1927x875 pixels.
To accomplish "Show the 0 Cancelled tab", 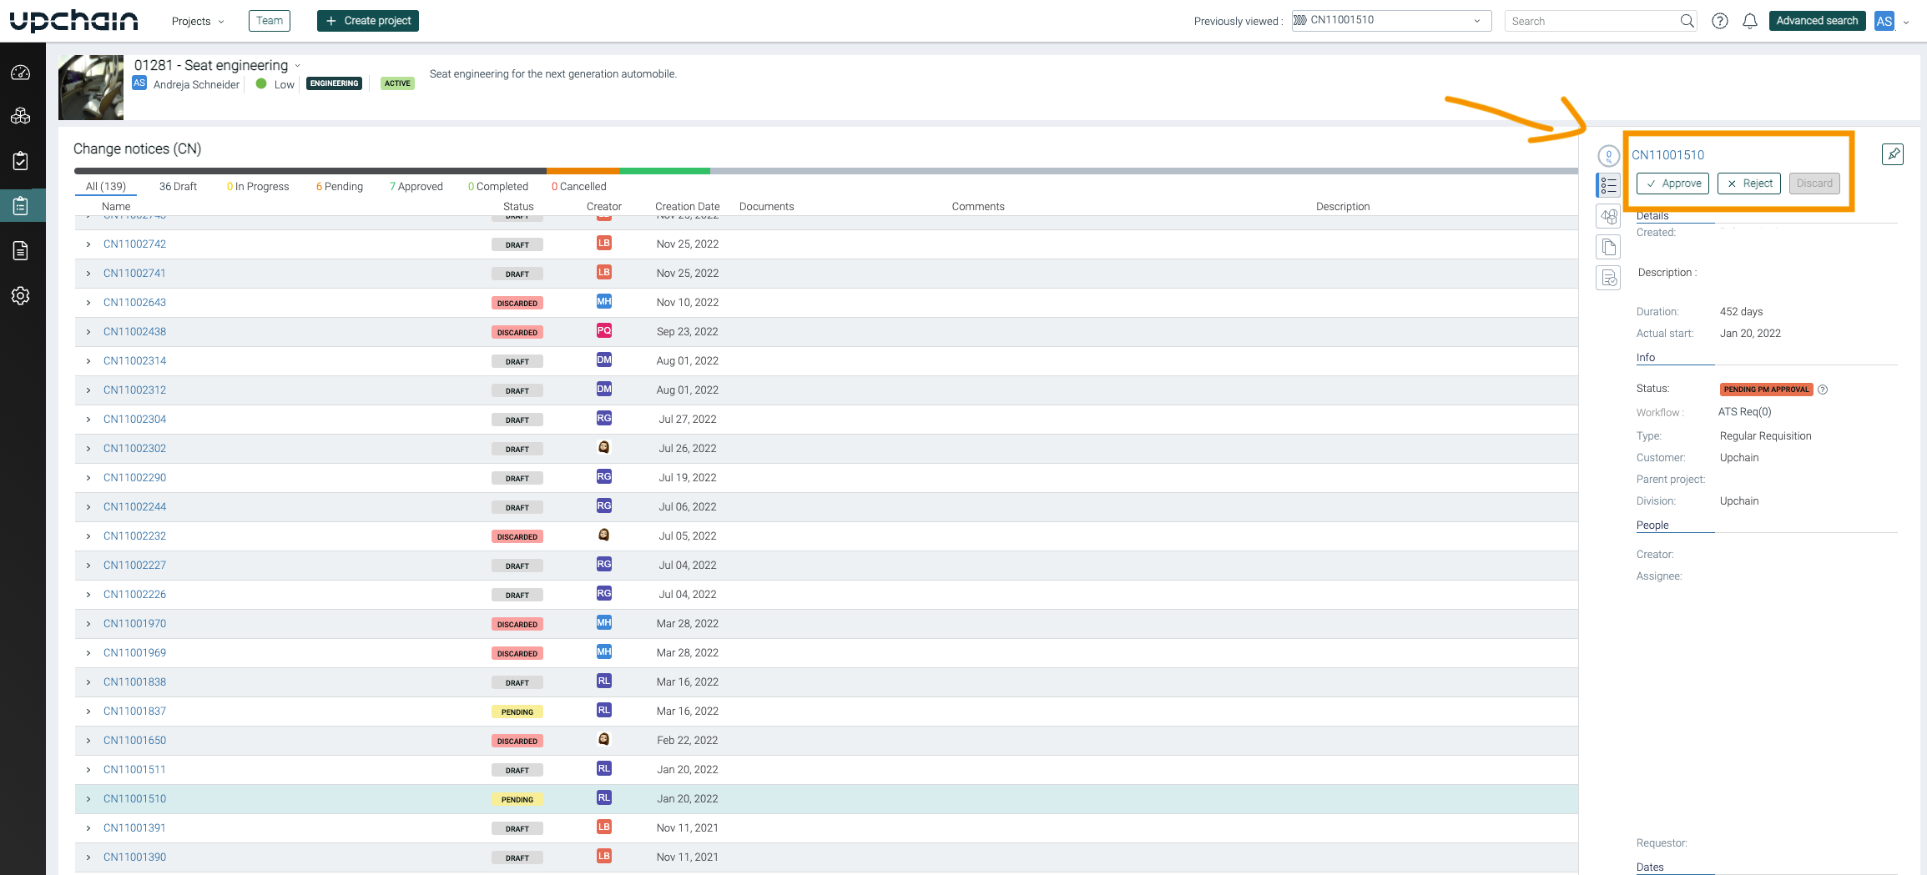I will tap(579, 187).
